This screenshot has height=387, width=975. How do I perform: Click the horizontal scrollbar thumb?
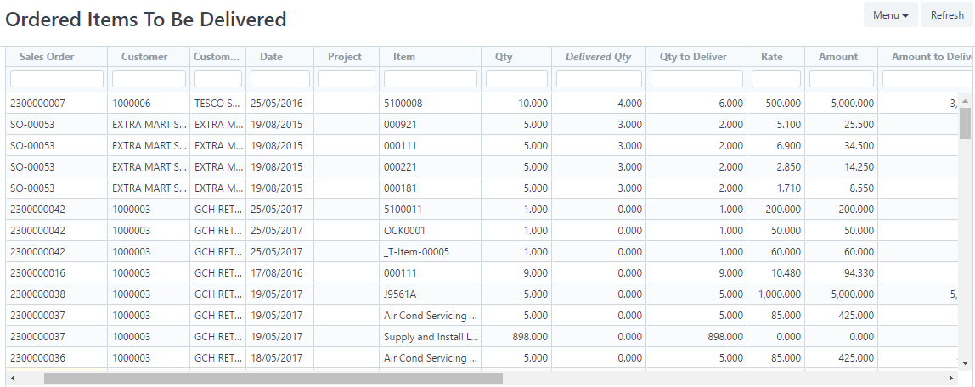point(273,378)
